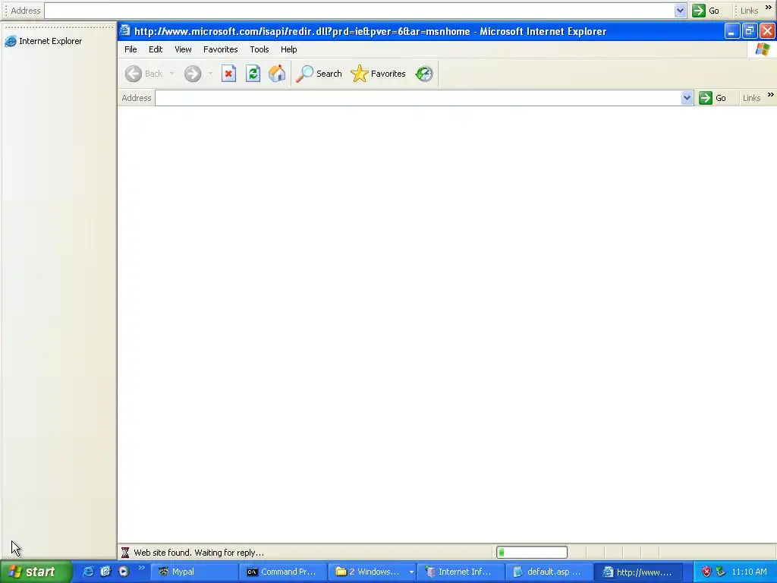Click the Links label on top toolbar
777x583 pixels.
click(x=749, y=11)
